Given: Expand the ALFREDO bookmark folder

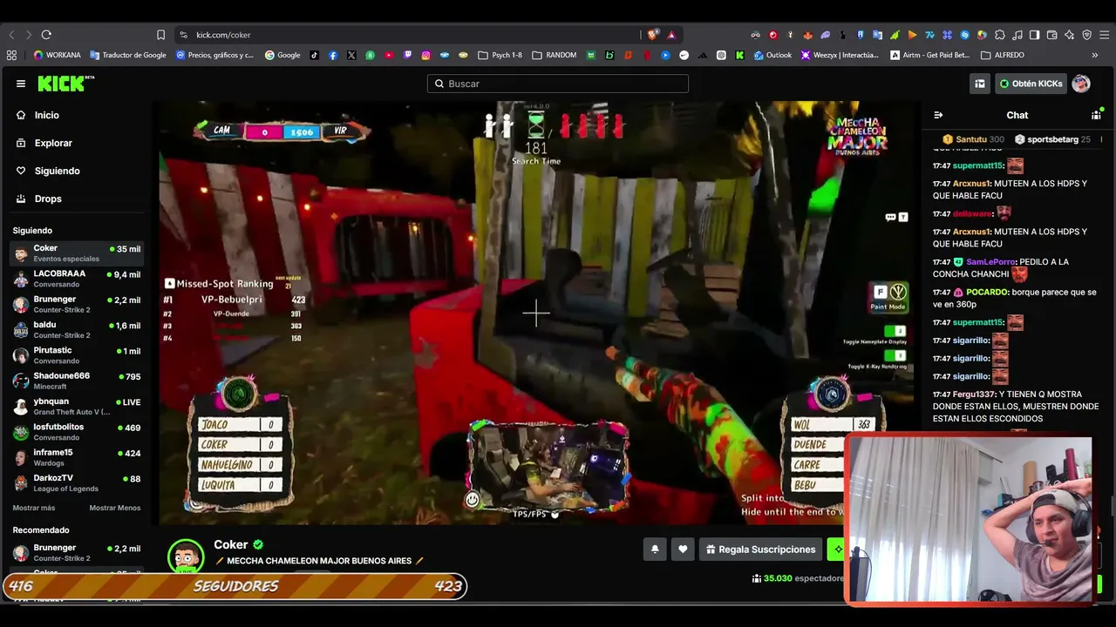Looking at the screenshot, I should (1003, 55).
